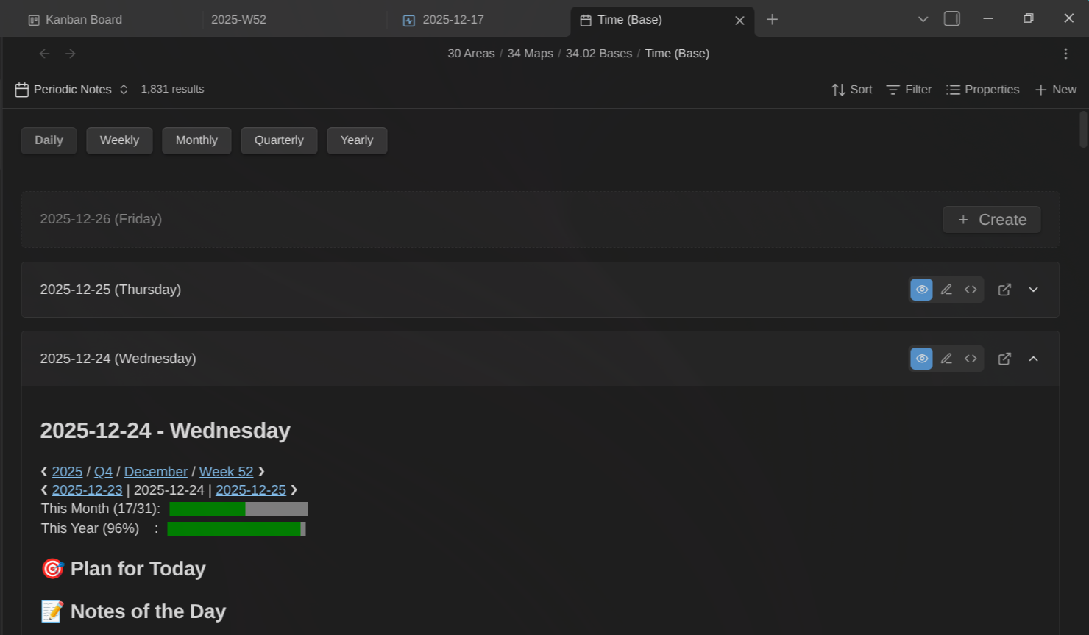1089x635 pixels.
Task: Open the Week 52 note link
Action: tap(226, 472)
